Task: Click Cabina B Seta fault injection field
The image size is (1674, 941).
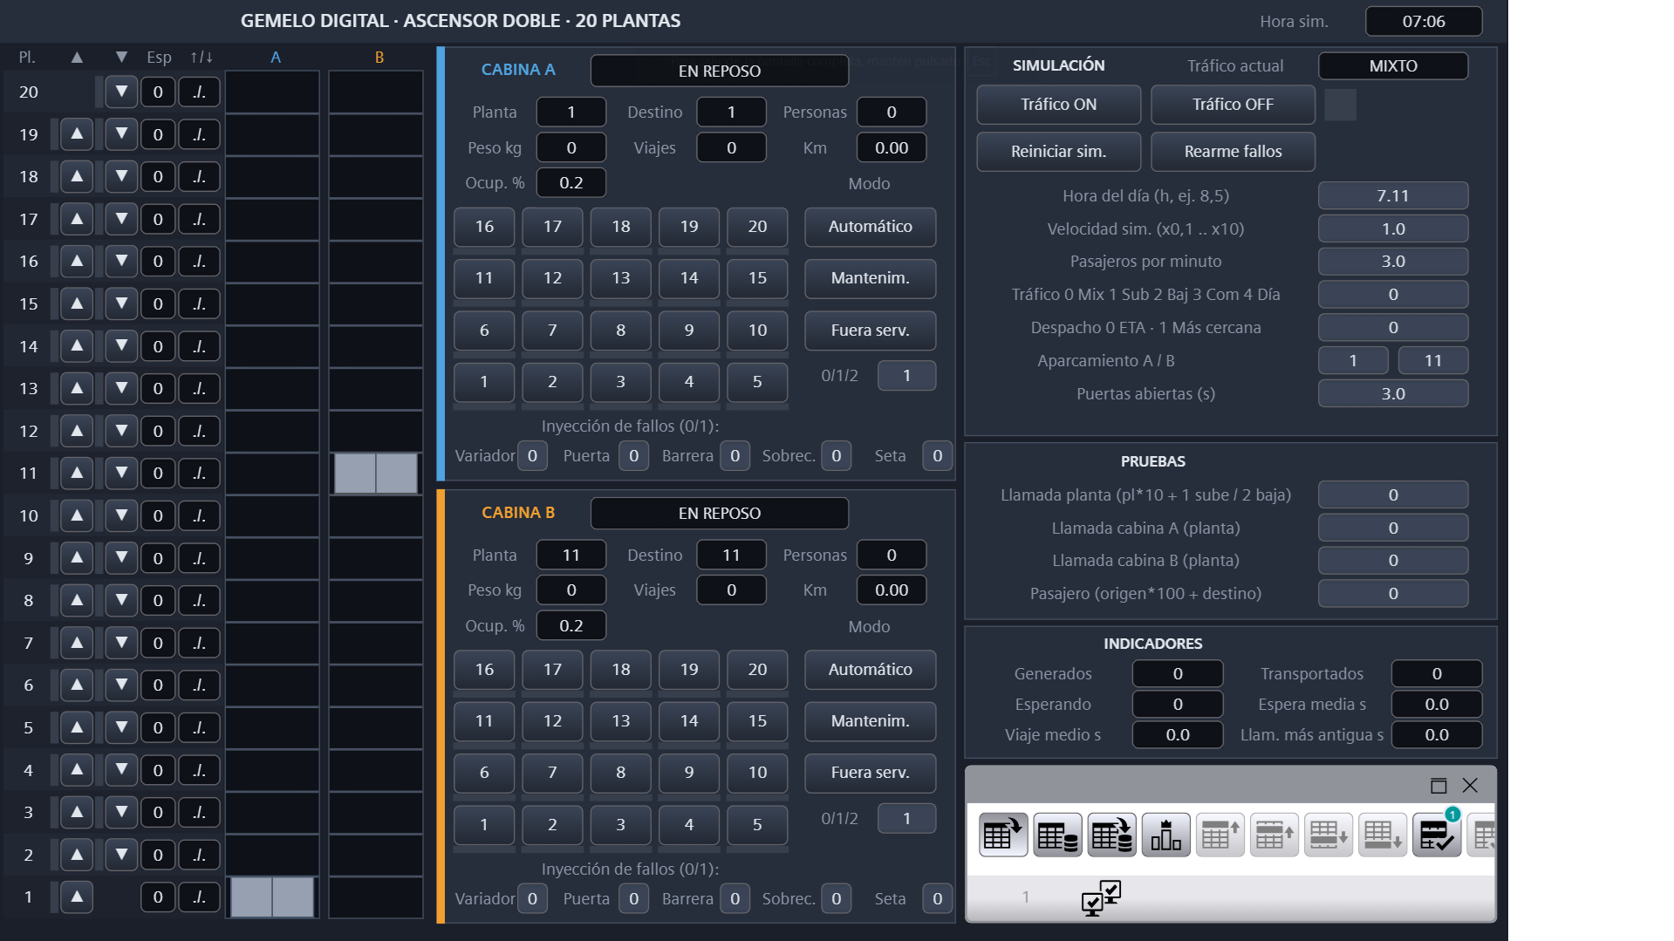Action: [937, 898]
